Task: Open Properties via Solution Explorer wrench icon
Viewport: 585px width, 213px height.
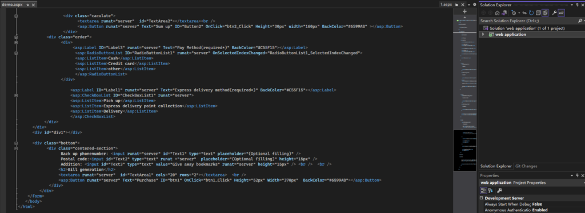Action: tap(554, 13)
